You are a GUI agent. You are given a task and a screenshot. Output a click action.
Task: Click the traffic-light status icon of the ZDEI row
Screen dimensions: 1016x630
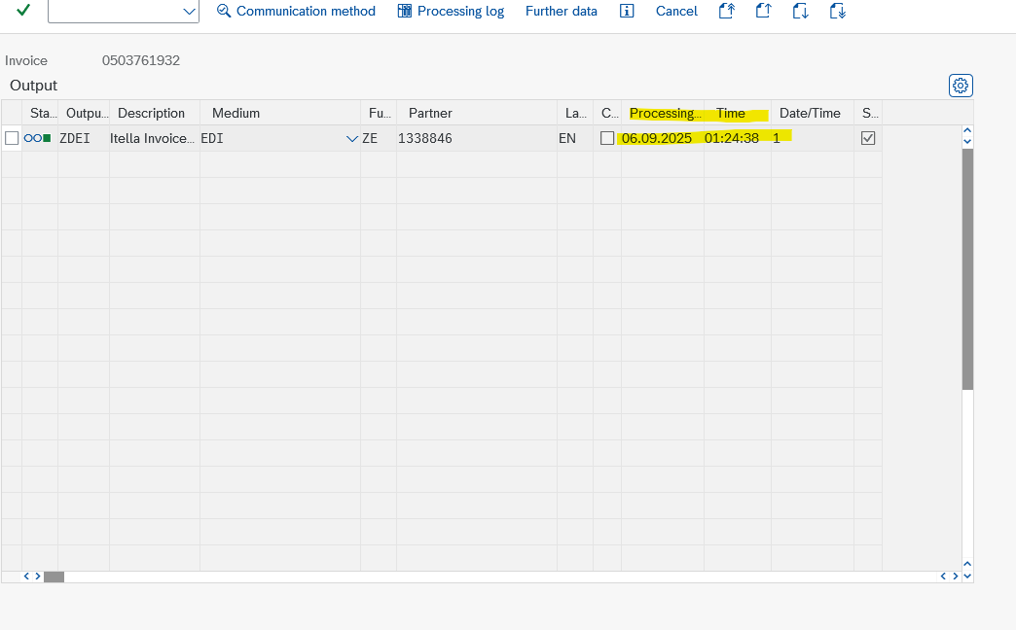pyautogui.click(x=38, y=138)
